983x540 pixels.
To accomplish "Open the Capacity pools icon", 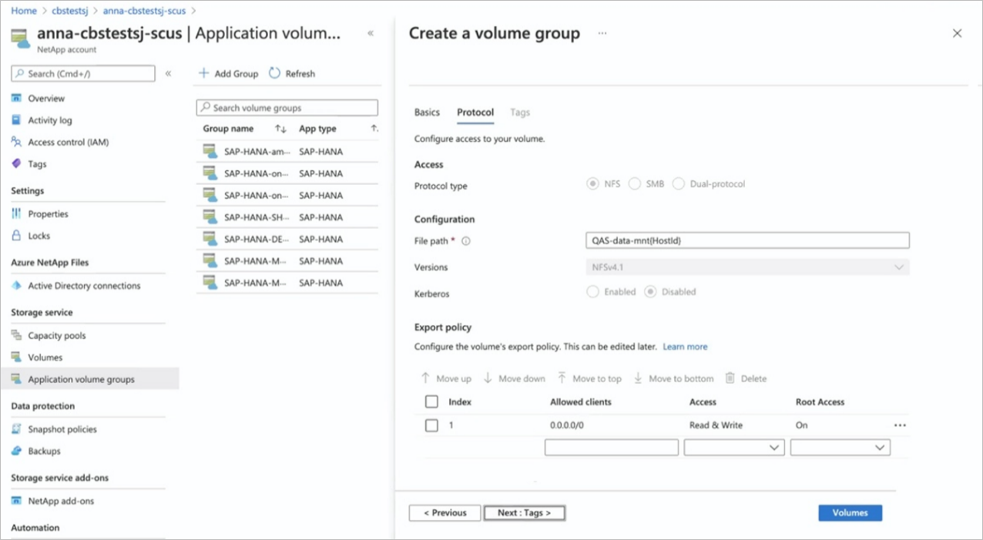I will 16,335.
